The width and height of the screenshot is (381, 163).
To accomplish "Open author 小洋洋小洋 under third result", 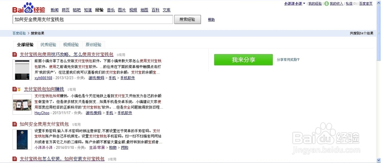I will (x=44, y=147).
